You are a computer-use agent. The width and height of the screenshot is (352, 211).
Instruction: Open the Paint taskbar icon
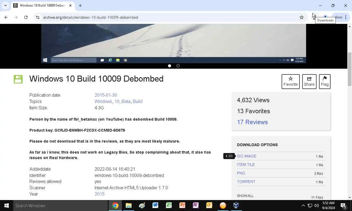142,206
